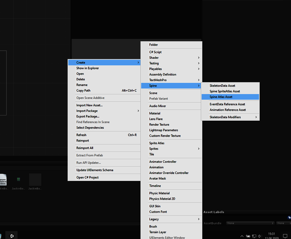
Task: Create a Physics Material 2D
Action: tap(171, 199)
